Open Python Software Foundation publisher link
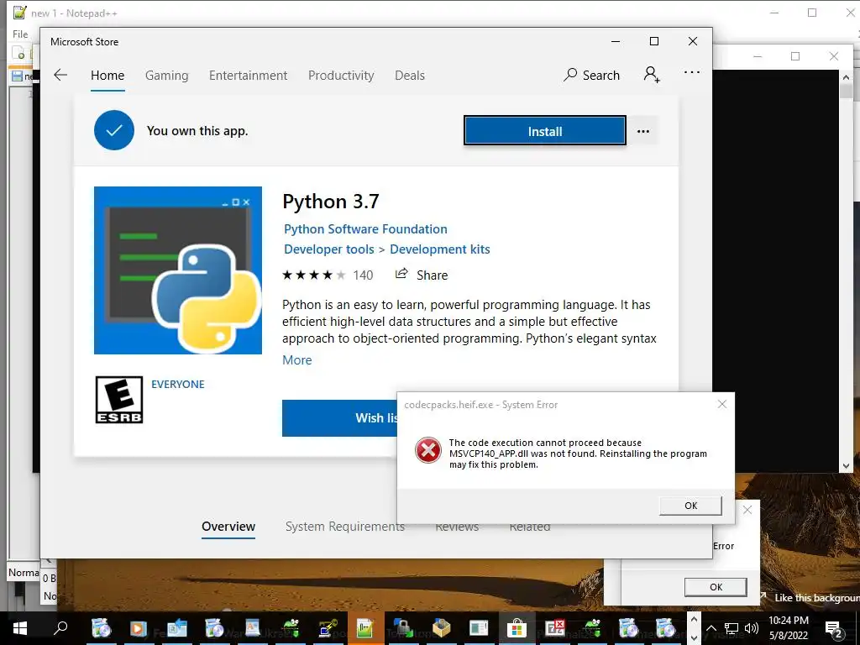This screenshot has height=645, width=860. [x=365, y=229]
